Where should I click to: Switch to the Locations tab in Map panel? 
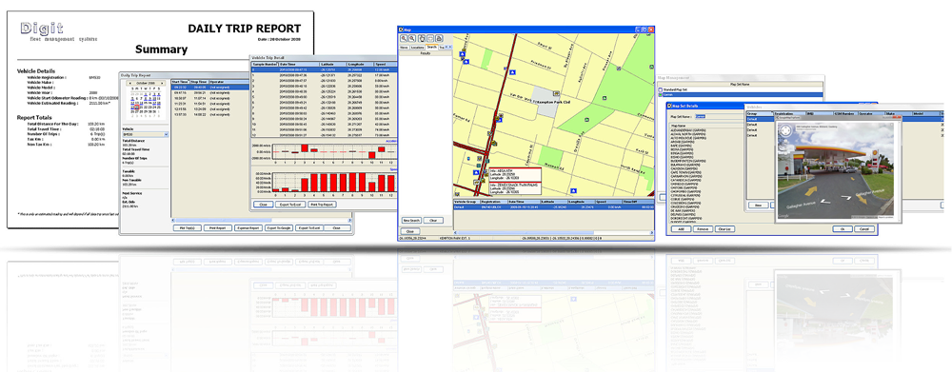(x=417, y=48)
